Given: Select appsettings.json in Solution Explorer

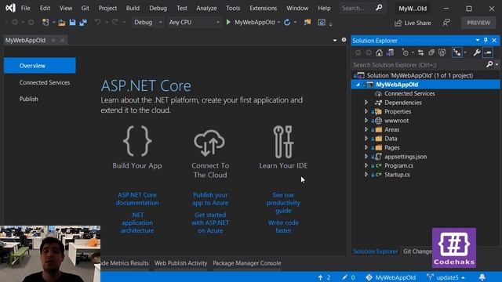Looking at the screenshot, I should pos(406,157).
